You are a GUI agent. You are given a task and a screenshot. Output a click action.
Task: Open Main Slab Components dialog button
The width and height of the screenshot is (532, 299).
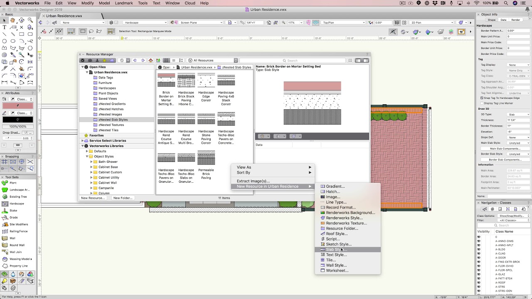[505, 149]
